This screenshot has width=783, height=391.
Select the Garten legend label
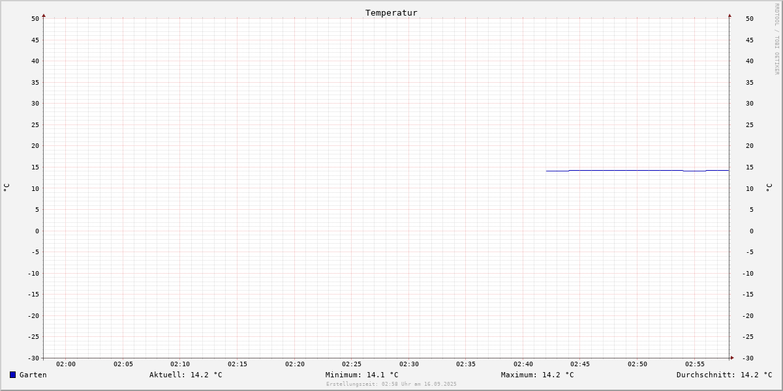pos(33,375)
